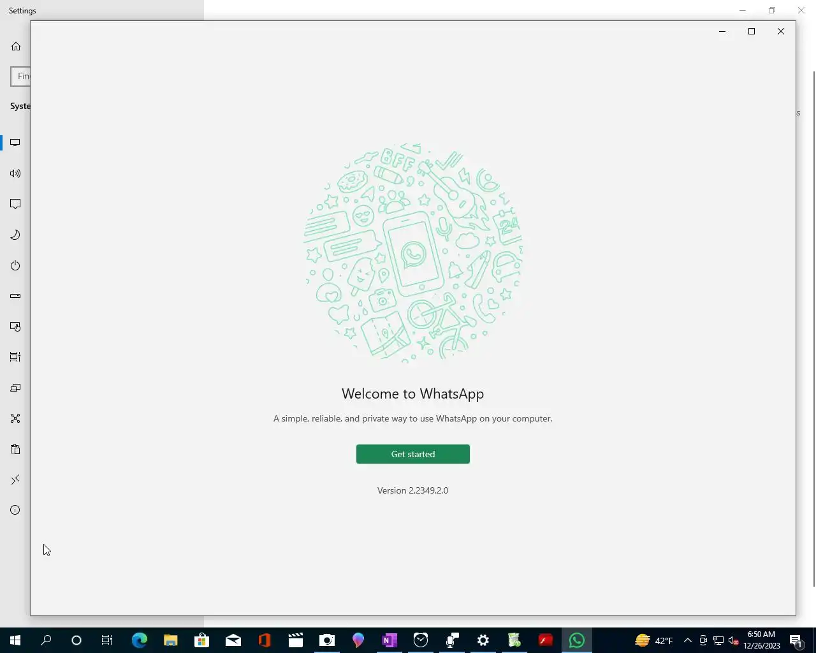This screenshot has width=816, height=653.
Task: Open network status tray icon
Action: (718, 640)
